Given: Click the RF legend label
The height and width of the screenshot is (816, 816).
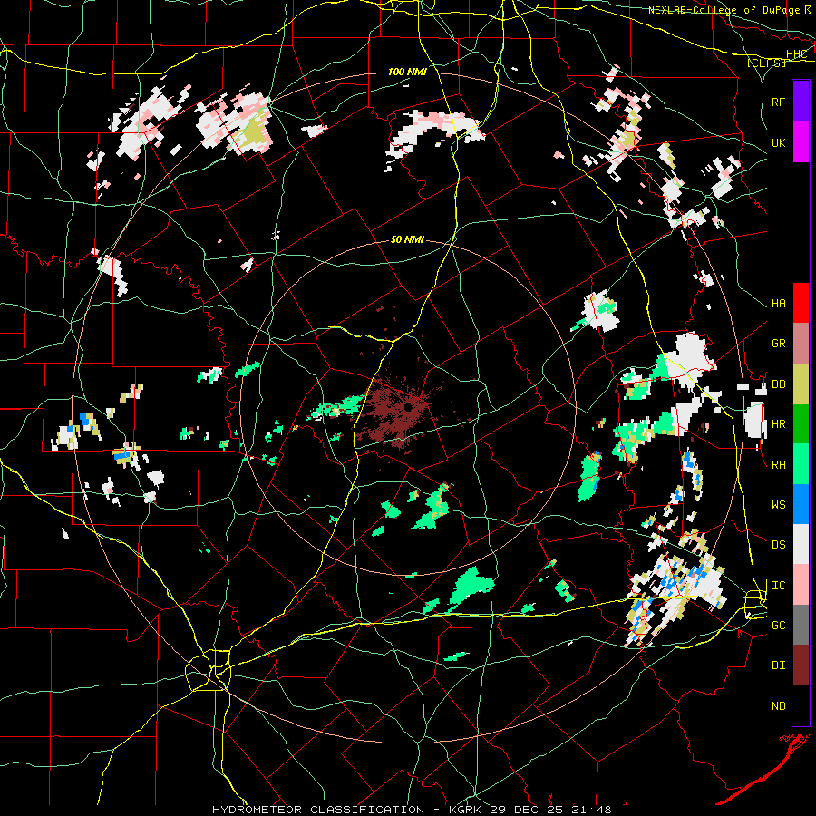Looking at the screenshot, I should coord(778,102).
